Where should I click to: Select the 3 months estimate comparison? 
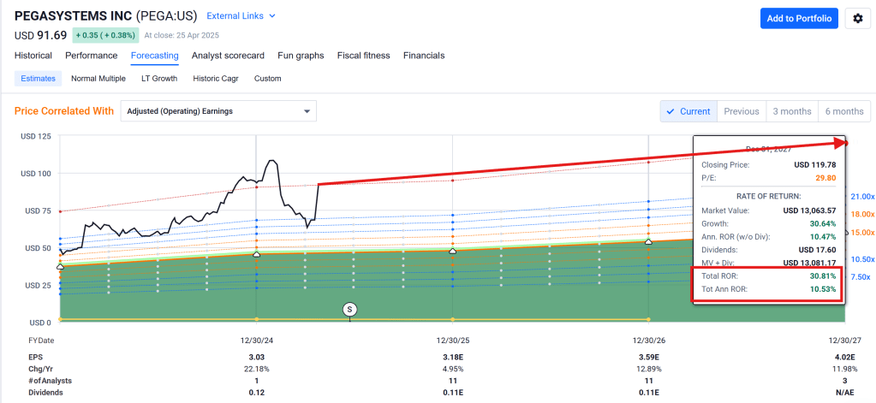(791, 111)
